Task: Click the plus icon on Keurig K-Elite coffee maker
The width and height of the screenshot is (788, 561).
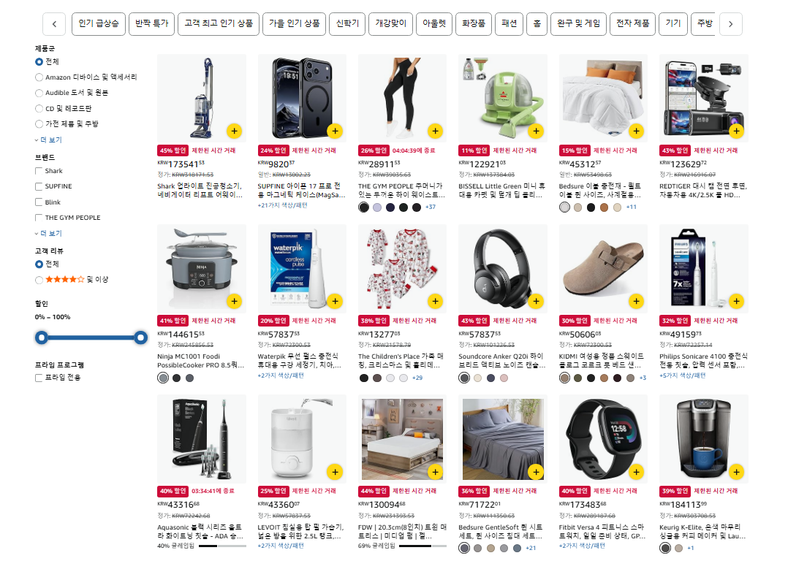Action: coord(736,472)
